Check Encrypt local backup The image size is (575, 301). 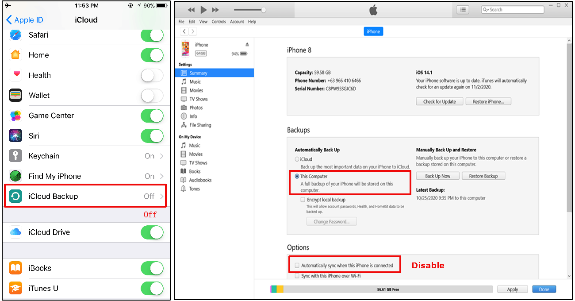tap(303, 200)
